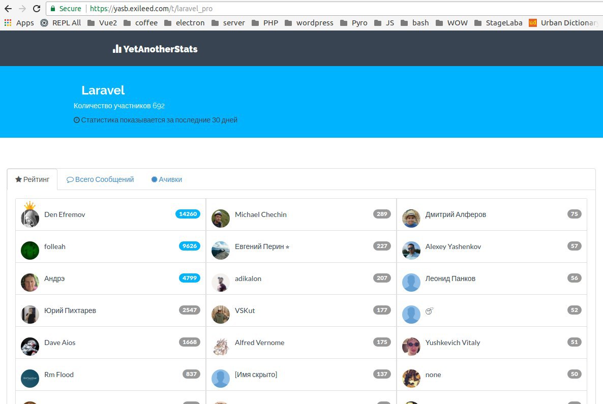Open the PHP bookmark folder
This screenshot has width=603, height=404.
pos(265,23)
